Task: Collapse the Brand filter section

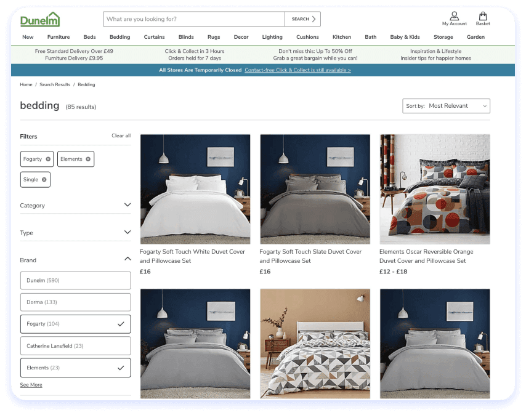Action: tap(127, 260)
